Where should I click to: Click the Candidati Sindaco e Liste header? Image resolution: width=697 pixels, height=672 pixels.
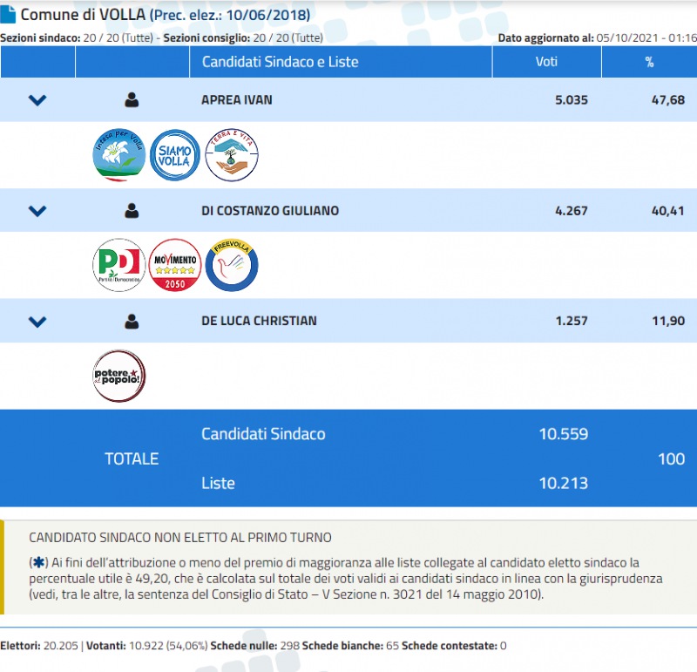coord(280,62)
